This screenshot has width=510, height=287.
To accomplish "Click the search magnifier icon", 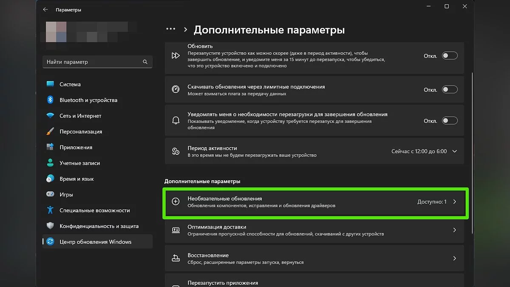I will pyautogui.click(x=145, y=62).
